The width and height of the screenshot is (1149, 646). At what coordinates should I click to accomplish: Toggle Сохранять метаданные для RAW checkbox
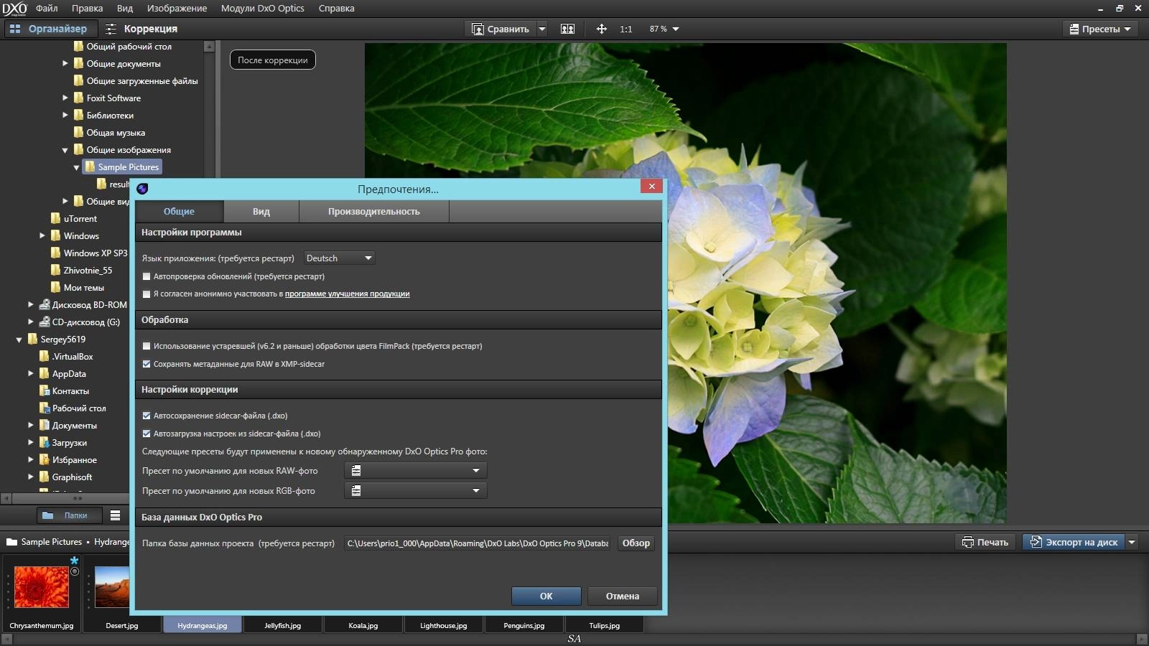coord(146,364)
